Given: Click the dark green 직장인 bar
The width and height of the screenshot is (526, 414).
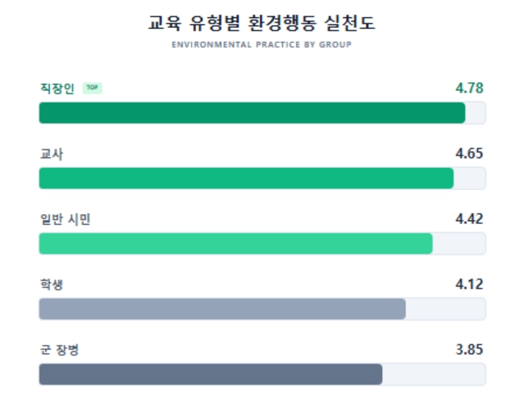Looking at the screenshot, I should coord(252,113).
